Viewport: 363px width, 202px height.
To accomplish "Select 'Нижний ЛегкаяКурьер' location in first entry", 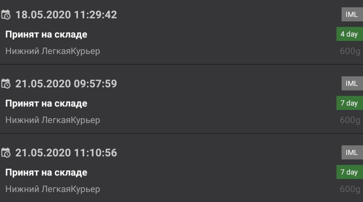I will click(x=53, y=51).
